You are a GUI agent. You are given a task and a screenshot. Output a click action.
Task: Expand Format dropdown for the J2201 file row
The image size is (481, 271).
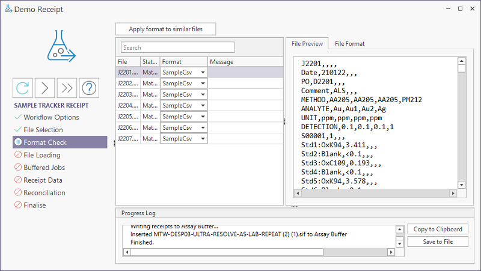[x=203, y=72]
